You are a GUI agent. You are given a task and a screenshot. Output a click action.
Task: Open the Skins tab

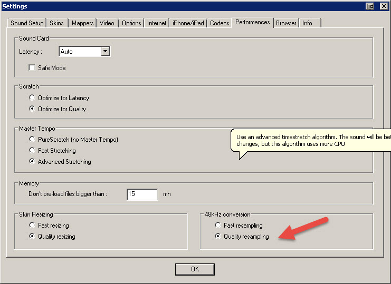click(56, 23)
